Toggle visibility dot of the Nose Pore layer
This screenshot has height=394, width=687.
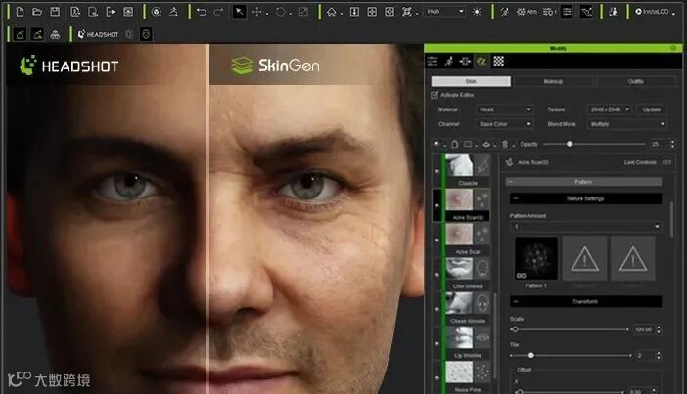pyautogui.click(x=436, y=377)
